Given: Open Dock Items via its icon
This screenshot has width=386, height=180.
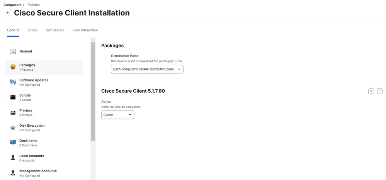Looking at the screenshot, I should pyautogui.click(x=13, y=143).
